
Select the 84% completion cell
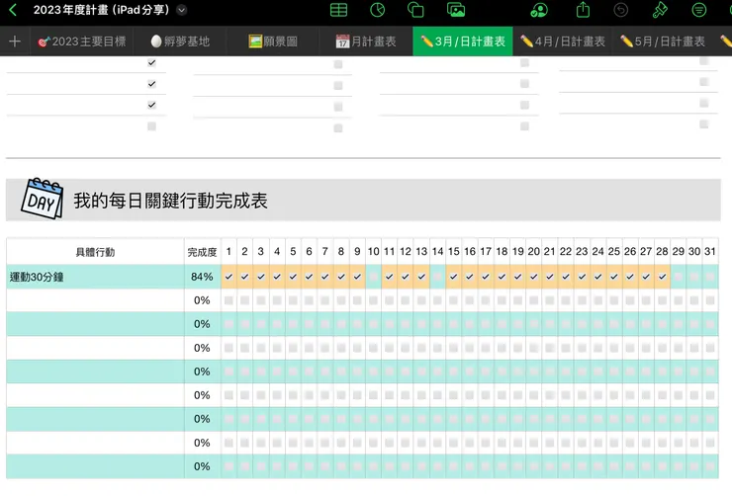point(202,277)
